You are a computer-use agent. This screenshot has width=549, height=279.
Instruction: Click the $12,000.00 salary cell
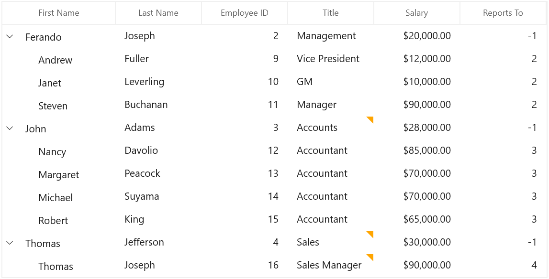click(x=416, y=59)
